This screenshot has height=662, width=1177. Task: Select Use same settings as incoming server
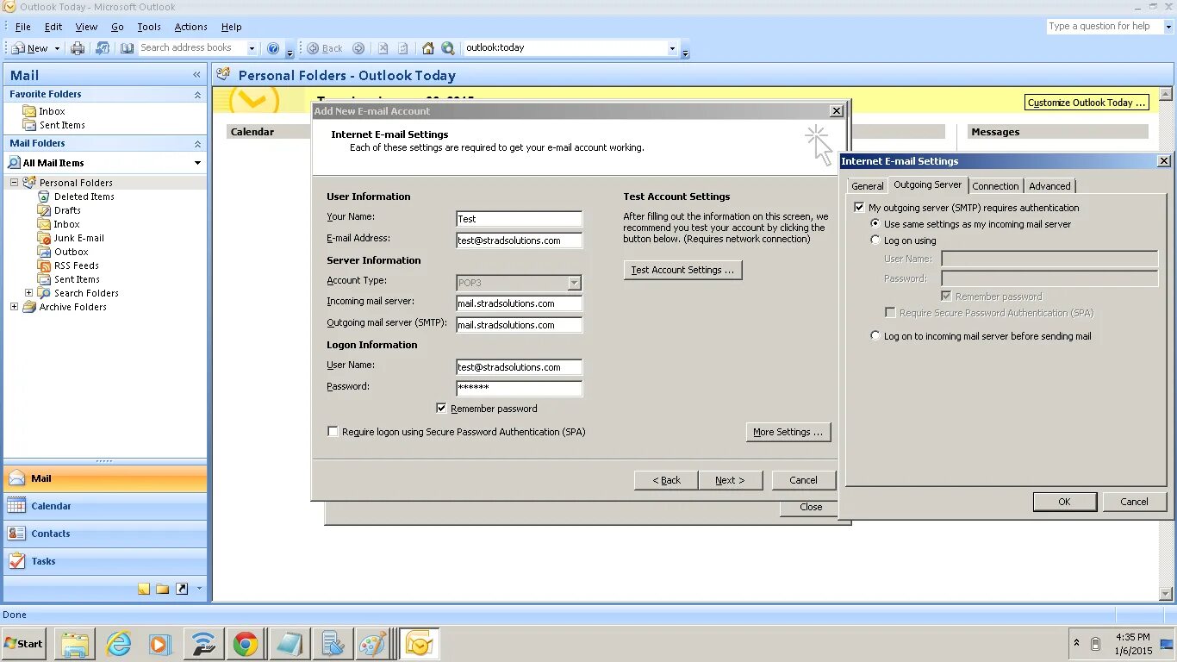pyautogui.click(x=875, y=224)
